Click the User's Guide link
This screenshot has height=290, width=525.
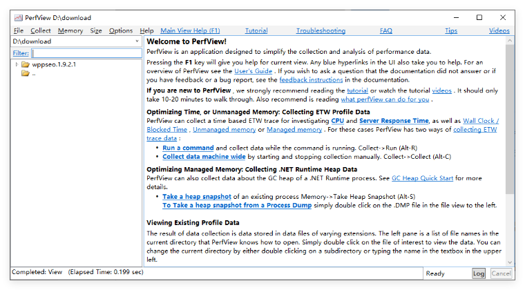253,71
